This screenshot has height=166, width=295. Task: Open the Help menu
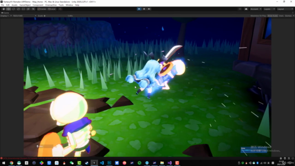point(77,5)
